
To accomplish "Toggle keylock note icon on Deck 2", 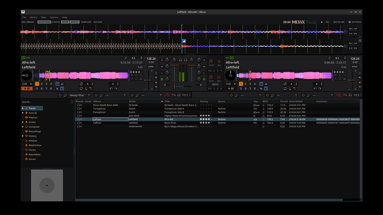I will [x=329, y=58].
